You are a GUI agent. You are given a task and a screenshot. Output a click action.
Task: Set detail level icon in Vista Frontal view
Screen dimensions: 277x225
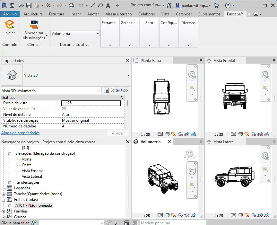click(233, 134)
